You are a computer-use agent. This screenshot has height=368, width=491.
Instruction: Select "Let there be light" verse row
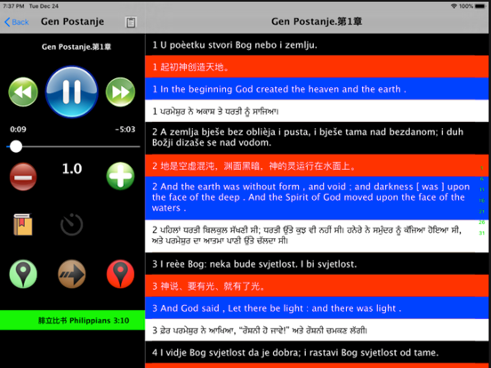click(x=317, y=308)
